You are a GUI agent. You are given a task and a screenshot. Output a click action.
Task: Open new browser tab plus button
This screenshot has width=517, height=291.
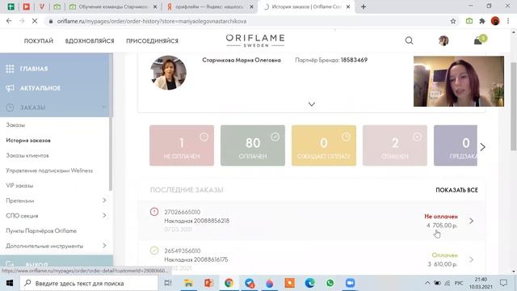(x=364, y=6)
